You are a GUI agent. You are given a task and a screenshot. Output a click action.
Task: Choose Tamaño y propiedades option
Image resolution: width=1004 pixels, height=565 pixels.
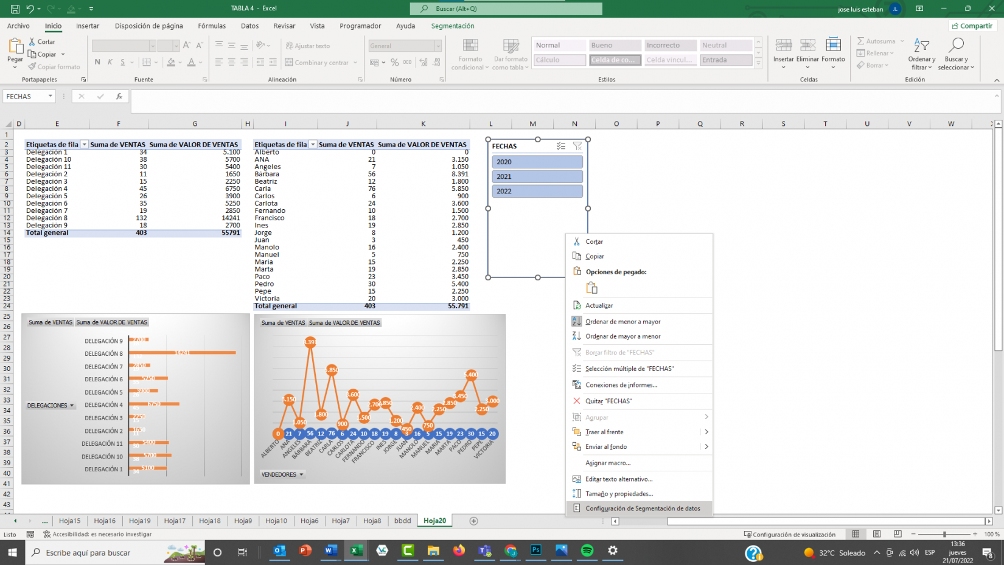click(x=640, y=494)
